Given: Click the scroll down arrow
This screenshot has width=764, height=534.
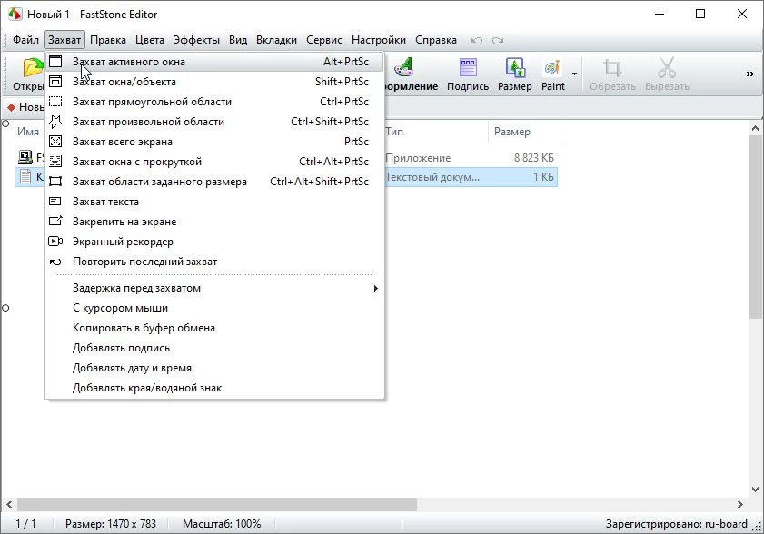Looking at the screenshot, I should point(755,489).
